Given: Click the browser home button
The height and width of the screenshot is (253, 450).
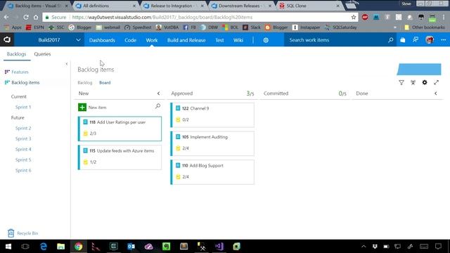Looking at the screenshot, I should [x=36, y=17].
